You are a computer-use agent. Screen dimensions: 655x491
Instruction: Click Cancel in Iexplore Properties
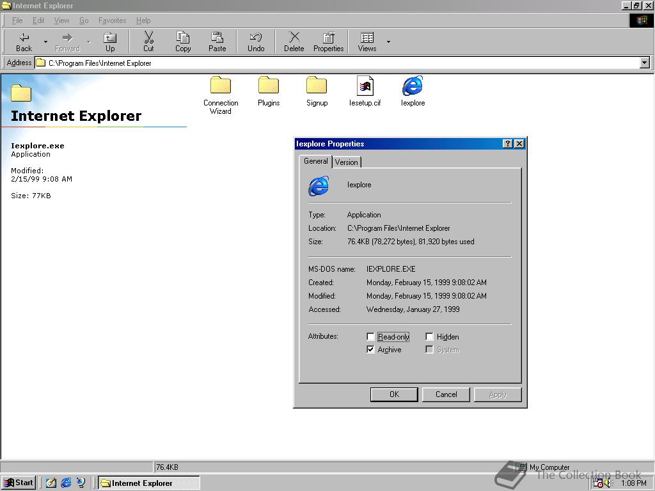446,394
